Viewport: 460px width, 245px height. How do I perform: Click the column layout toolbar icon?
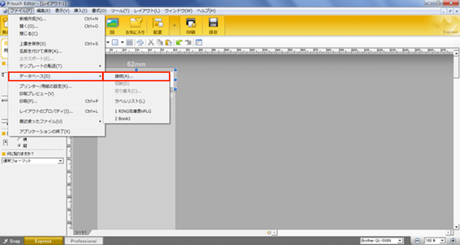pyautogui.click(x=129, y=43)
